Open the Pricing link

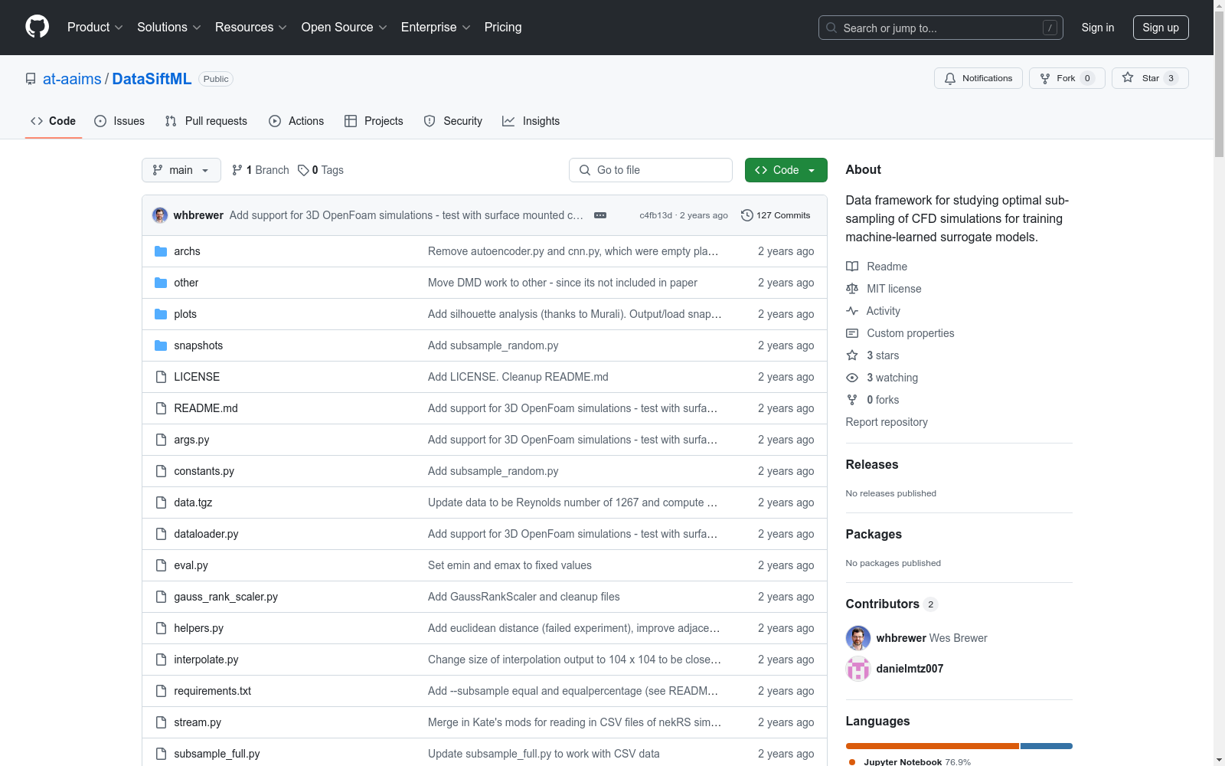click(503, 27)
